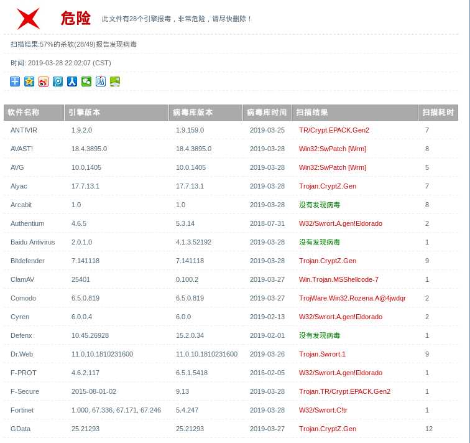Click 没有发现病毒 in Arcabit row
This screenshot has height=443, width=470.
coord(320,205)
